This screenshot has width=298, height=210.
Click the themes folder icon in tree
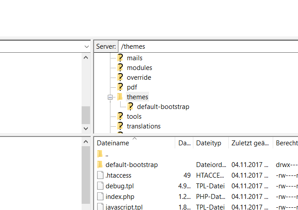(120, 97)
